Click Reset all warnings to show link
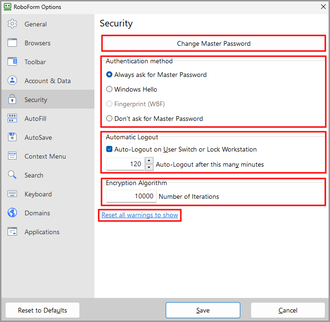 click(x=140, y=215)
